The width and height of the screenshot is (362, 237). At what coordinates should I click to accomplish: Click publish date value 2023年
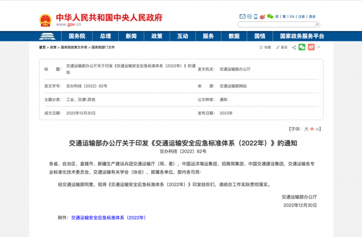pos(226,113)
